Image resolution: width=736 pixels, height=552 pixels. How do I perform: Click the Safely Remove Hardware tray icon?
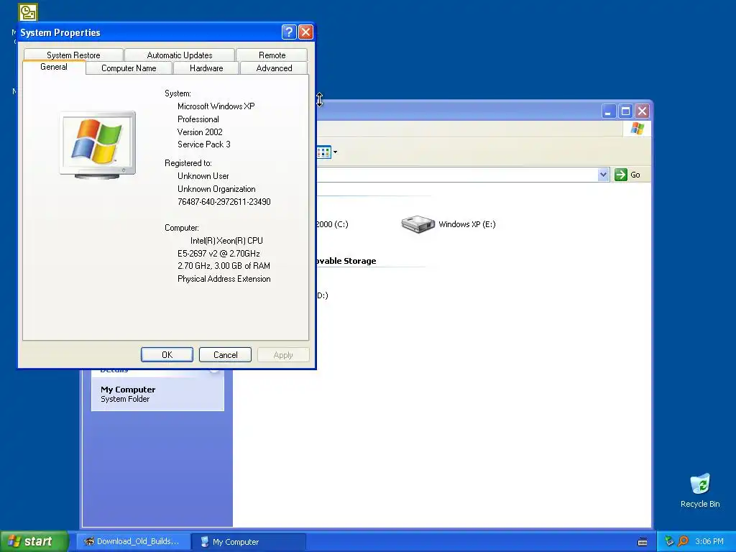(669, 541)
